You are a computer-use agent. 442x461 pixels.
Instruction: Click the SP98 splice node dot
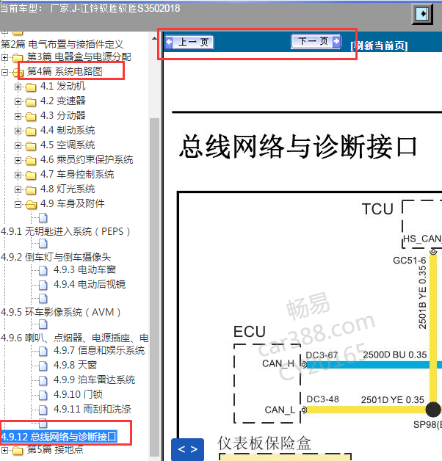click(x=433, y=410)
